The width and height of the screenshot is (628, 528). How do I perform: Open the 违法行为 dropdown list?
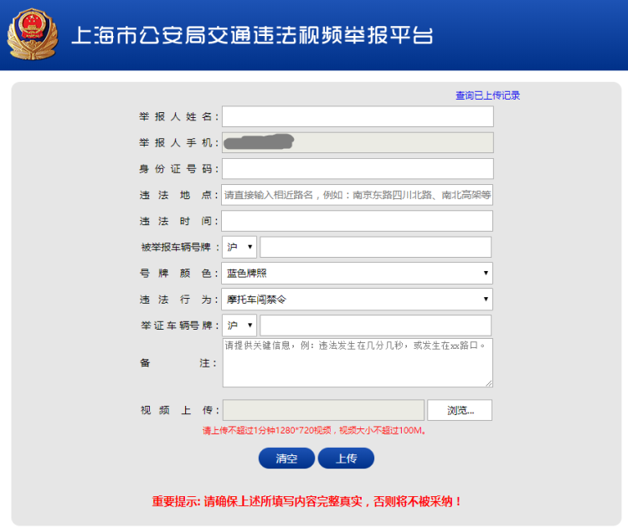coord(358,299)
